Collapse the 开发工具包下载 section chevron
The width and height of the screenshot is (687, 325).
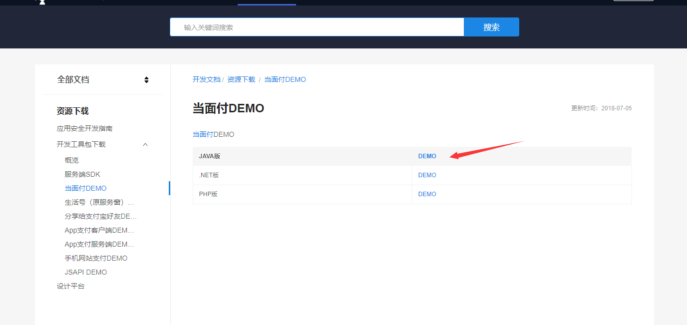point(145,144)
